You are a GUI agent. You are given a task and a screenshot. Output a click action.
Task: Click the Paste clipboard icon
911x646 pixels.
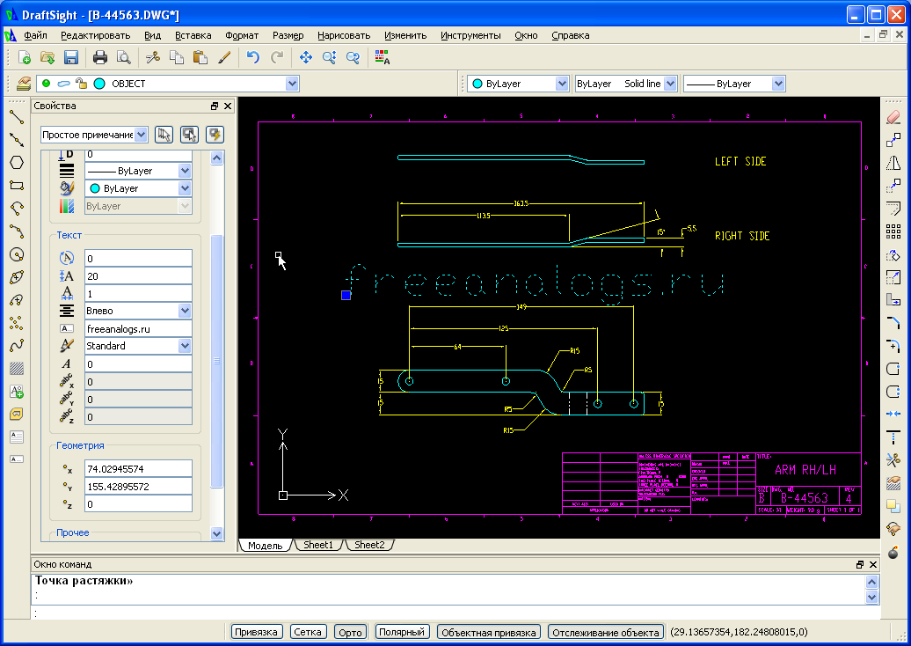tap(200, 57)
